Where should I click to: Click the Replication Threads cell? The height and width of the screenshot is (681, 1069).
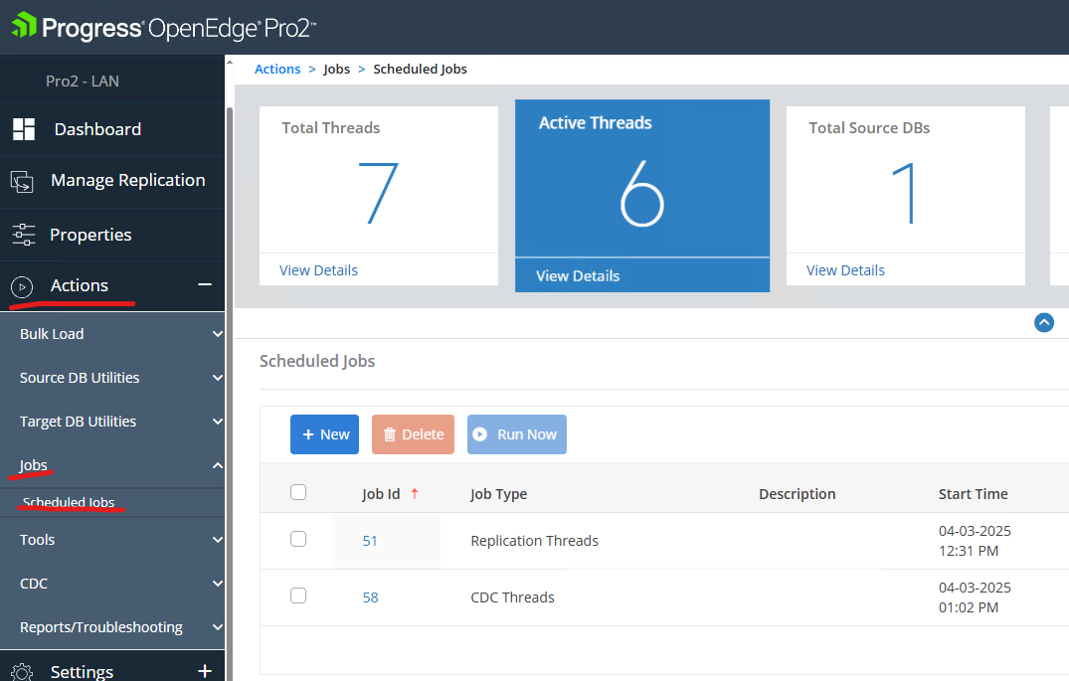(535, 541)
